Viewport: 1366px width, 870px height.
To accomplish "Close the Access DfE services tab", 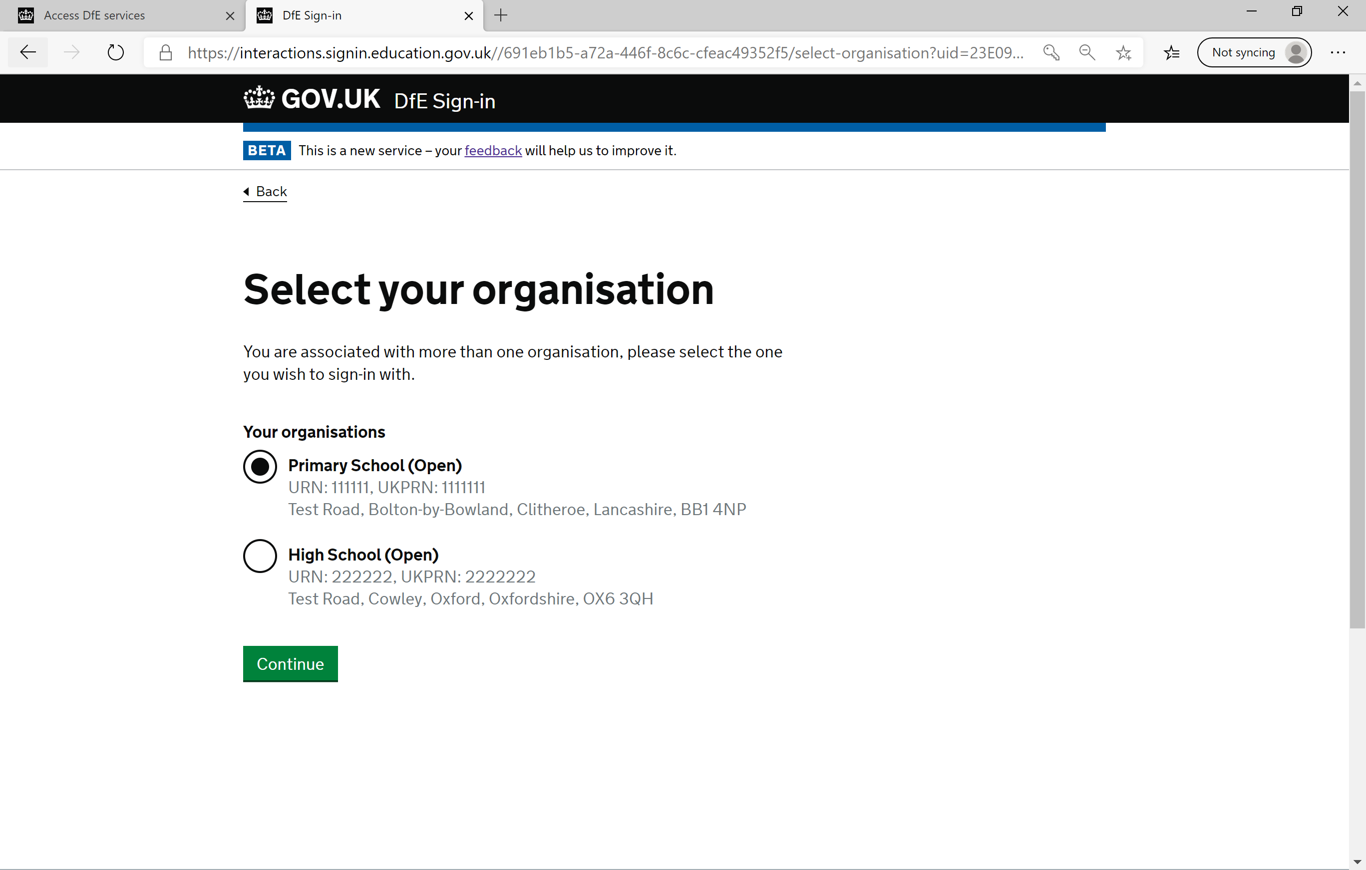I will [230, 15].
